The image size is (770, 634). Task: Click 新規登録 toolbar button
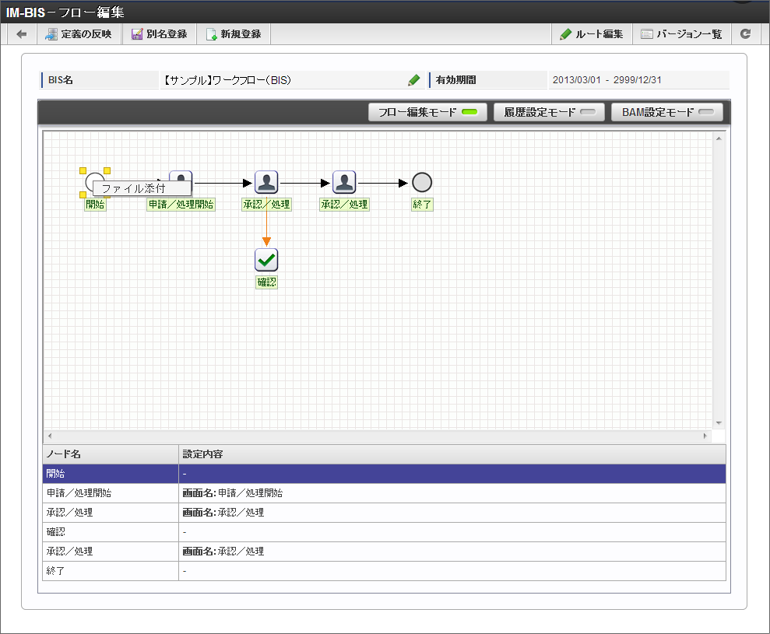coord(234,34)
